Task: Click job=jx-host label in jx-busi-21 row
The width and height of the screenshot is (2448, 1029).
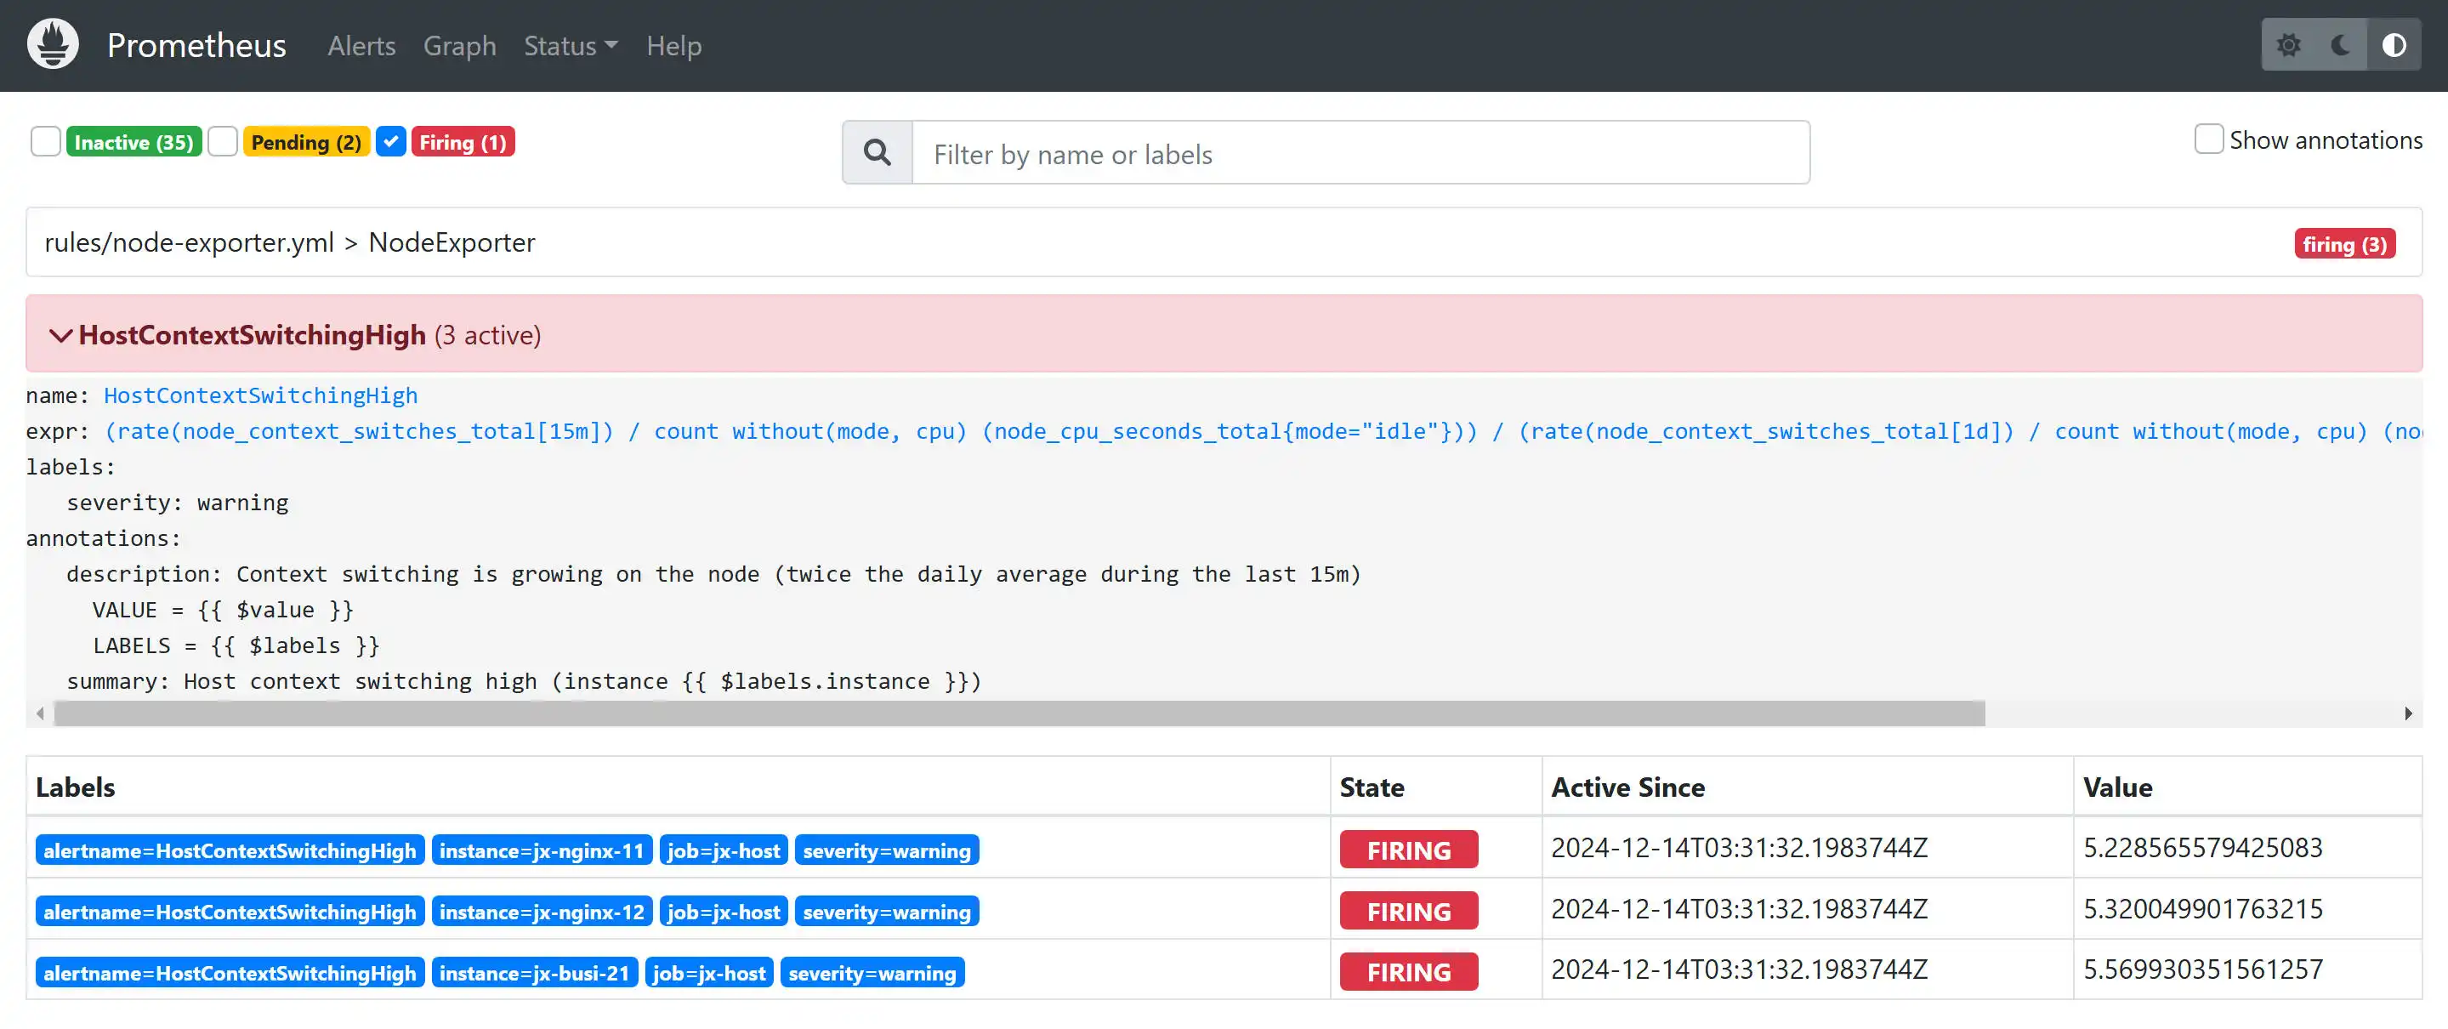Action: pyautogui.click(x=709, y=972)
